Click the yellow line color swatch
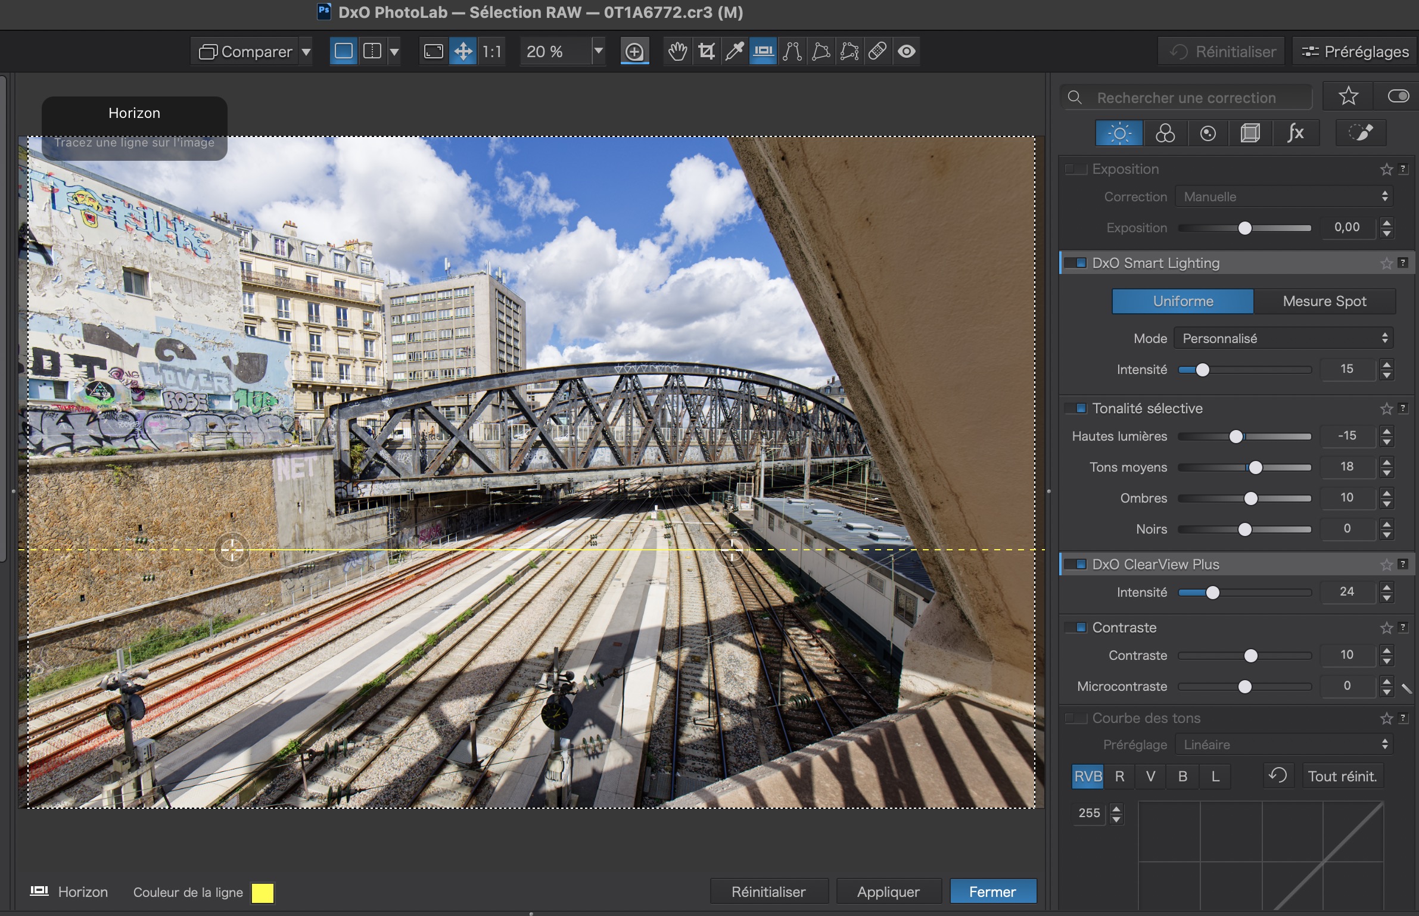Image resolution: width=1419 pixels, height=916 pixels. (x=262, y=892)
